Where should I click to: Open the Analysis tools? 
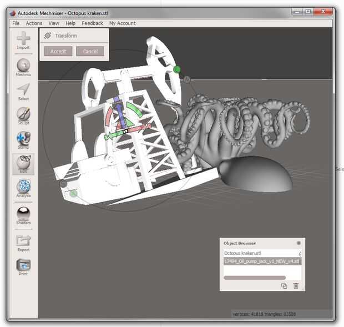point(23,188)
